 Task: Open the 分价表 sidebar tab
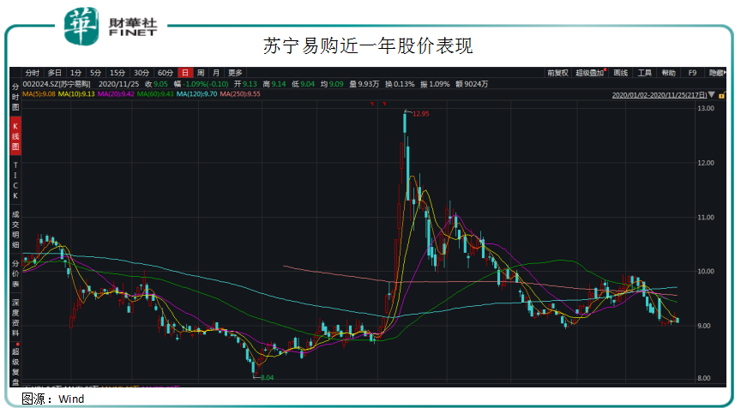pos(15,273)
